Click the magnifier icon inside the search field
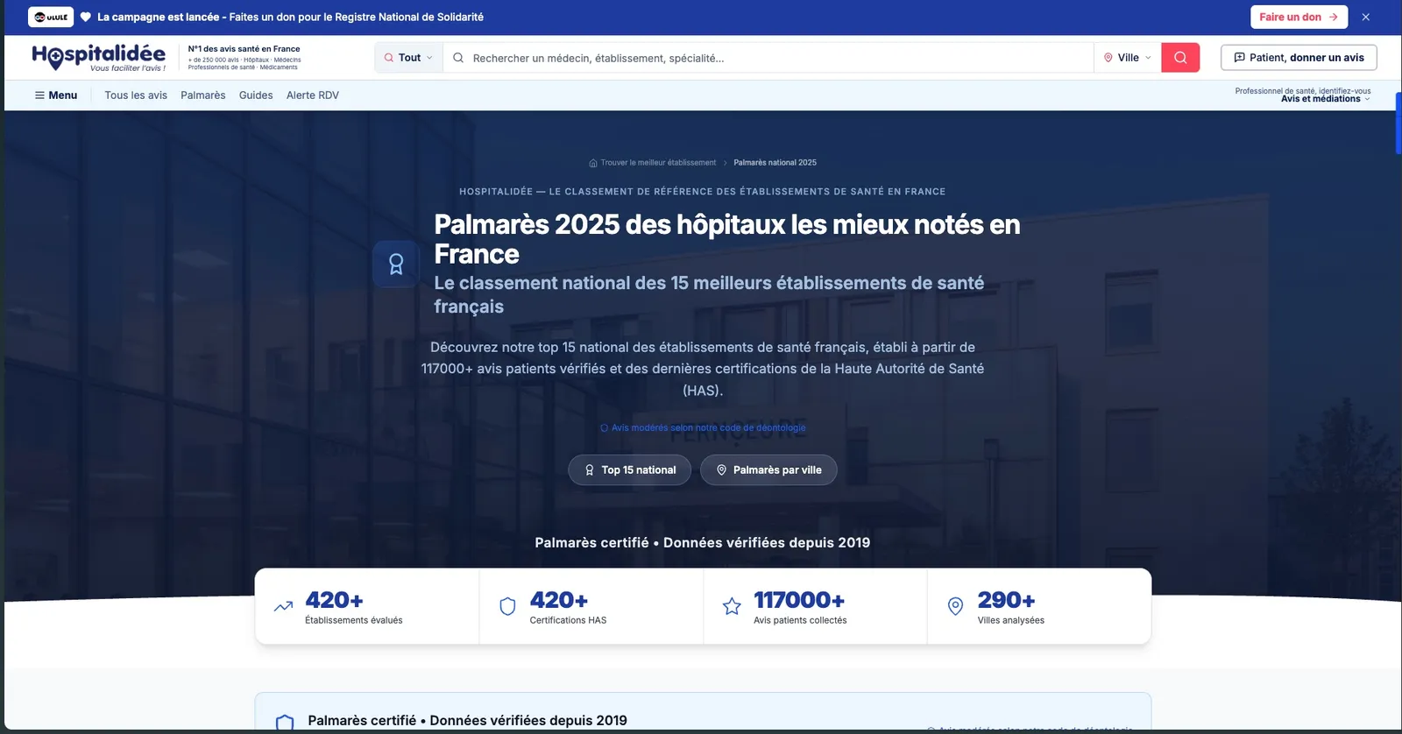This screenshot has width=1402, height=734. coord(457,58)
